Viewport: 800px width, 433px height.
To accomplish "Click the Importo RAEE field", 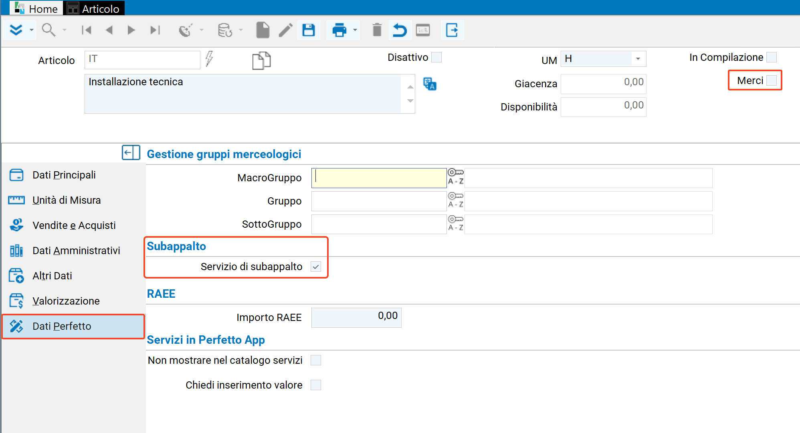I will pyautogui.click(x=356, y=317).
